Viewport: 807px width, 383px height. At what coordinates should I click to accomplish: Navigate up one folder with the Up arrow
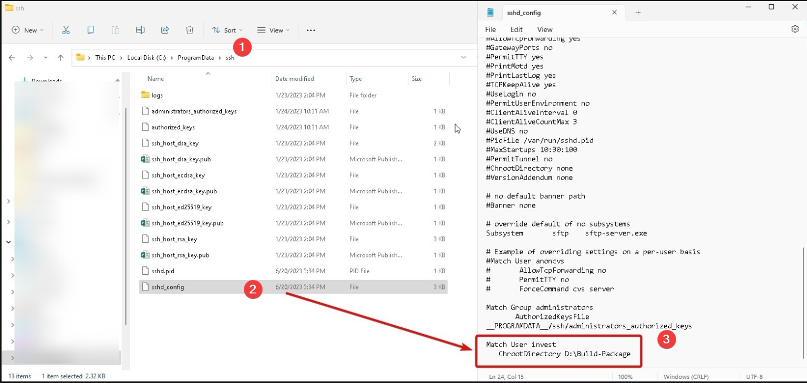click(x=61, y=57)
